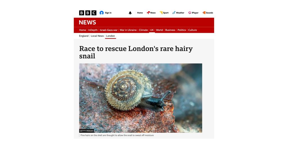Click the hairy snail article image

[141, 98]
